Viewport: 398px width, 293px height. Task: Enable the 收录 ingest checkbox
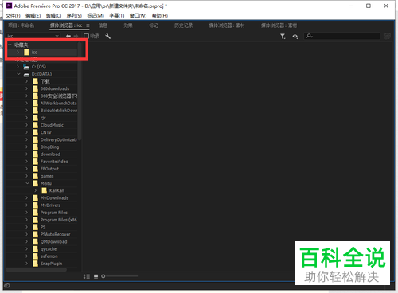(x=86, y=36)
